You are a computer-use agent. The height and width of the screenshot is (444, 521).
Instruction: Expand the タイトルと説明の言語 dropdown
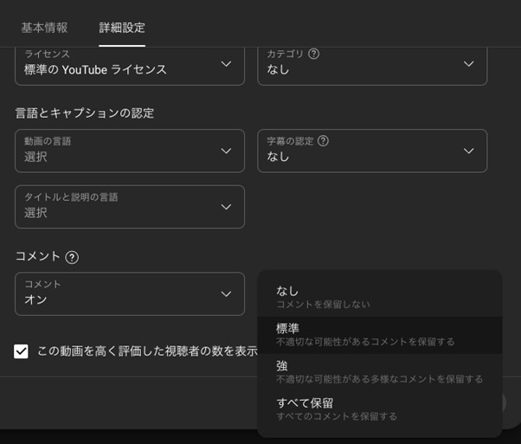coord(130,206)
